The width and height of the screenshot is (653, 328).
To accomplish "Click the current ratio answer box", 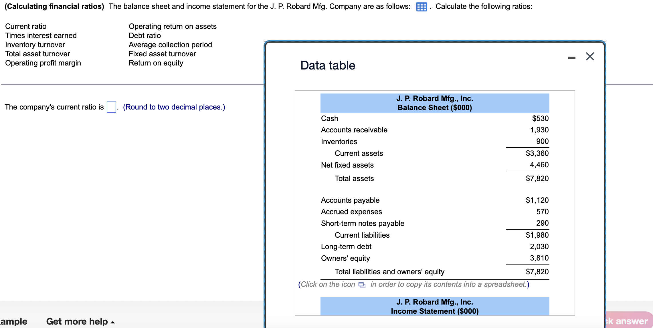I will [111, 107].
